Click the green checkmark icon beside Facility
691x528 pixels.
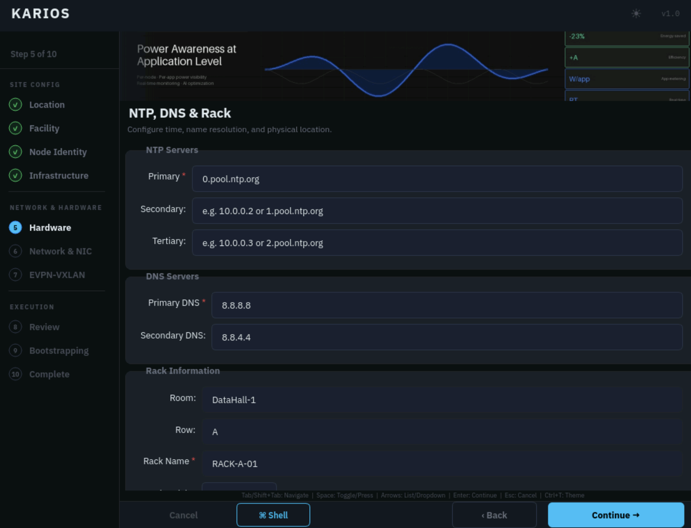click(15, 128)
